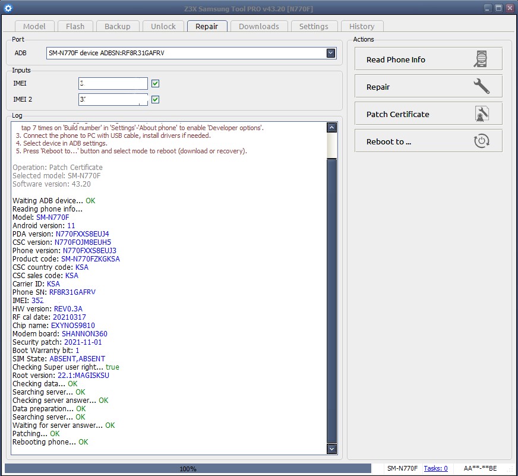Close the Z3X Samsung Tool window
Viewport: 518px width, 476px height.
(510, 8)
